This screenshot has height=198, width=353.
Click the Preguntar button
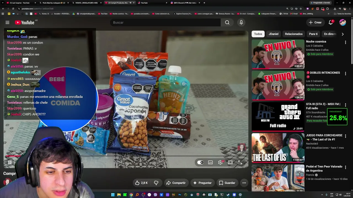(202, 183)
